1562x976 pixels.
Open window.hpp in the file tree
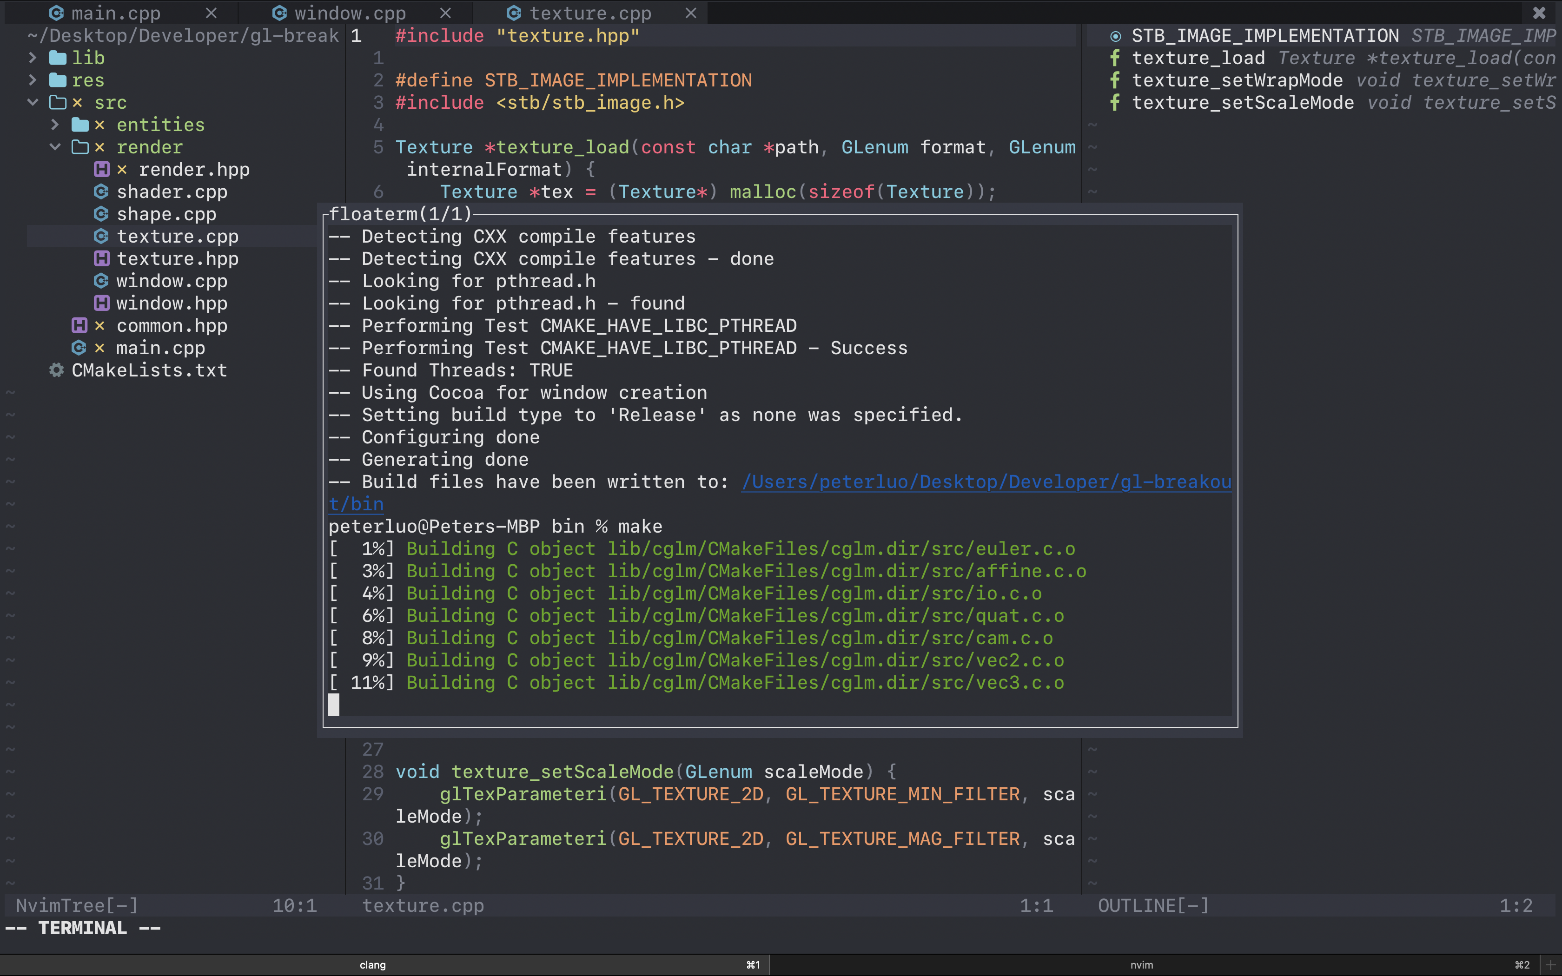click(x=172, y=303)
